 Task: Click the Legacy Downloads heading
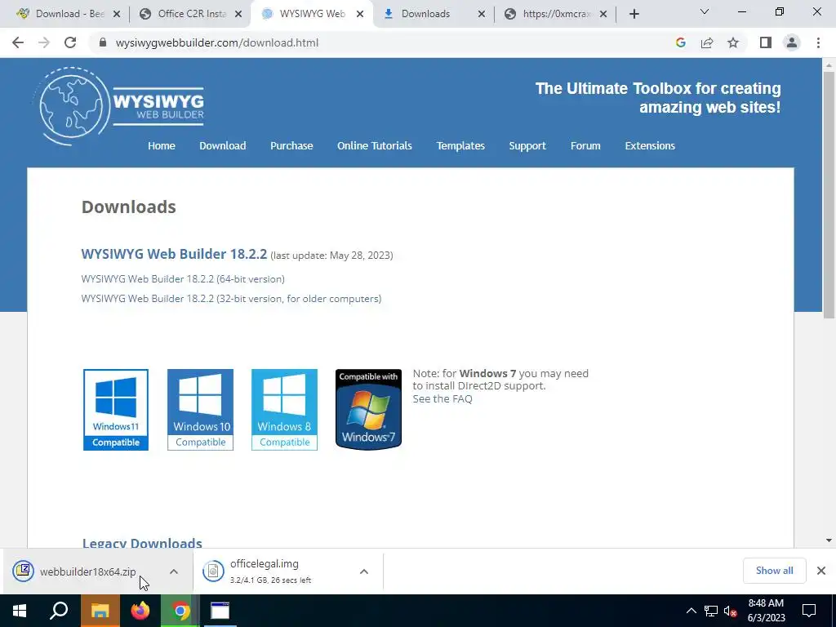(x=142, y=542)
